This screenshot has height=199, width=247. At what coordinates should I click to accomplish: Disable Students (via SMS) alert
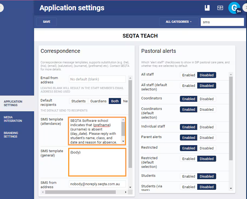coord(206,187)
